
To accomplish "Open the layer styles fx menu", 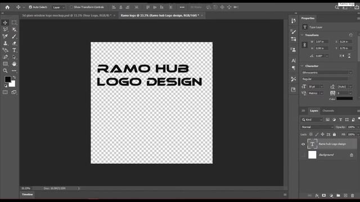I will coord(317,195).
